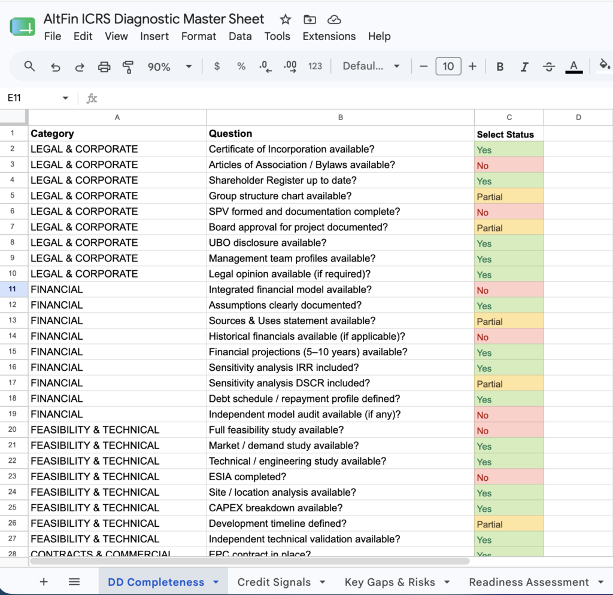The width and height of the screenshot is (613, 595).
Task: Open the Google Sheets home icon
Action: (x=22, y=26)
